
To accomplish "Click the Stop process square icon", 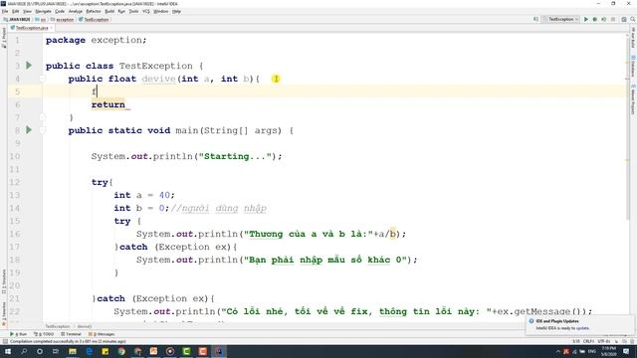I will pos(613,19).
